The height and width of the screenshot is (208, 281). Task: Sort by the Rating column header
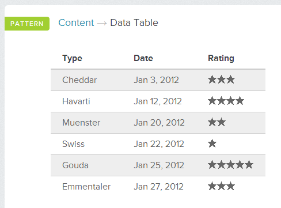click(x=221, y=58)
